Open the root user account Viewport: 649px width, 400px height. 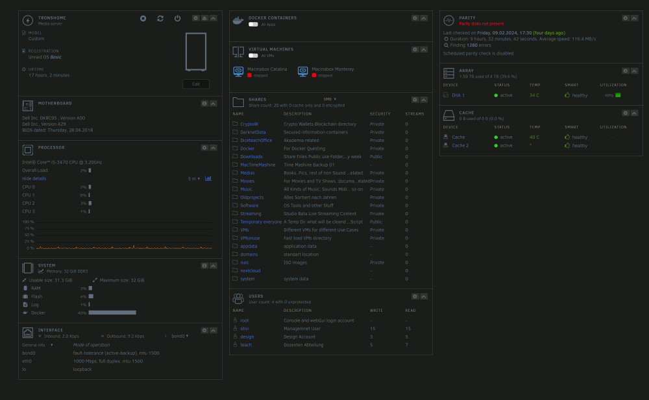(245, 320)
